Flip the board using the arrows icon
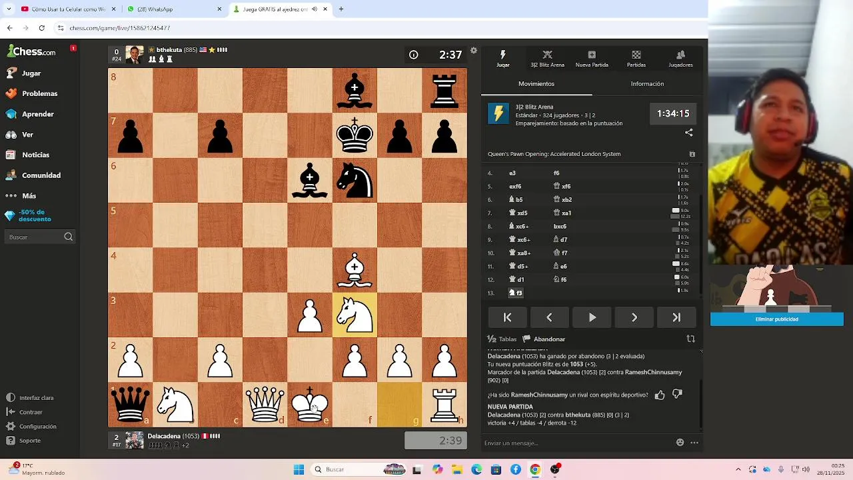Screen dimensions: 853x480 point(690,339)
